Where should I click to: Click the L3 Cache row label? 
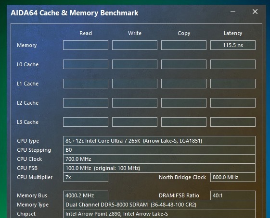[x=27, y=122]
